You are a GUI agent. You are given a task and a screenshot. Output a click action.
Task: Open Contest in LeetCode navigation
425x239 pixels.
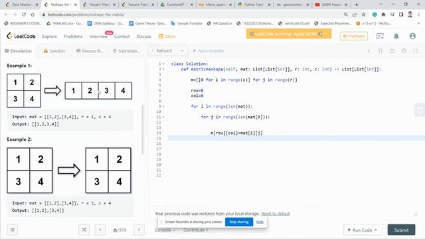(122, 37)
